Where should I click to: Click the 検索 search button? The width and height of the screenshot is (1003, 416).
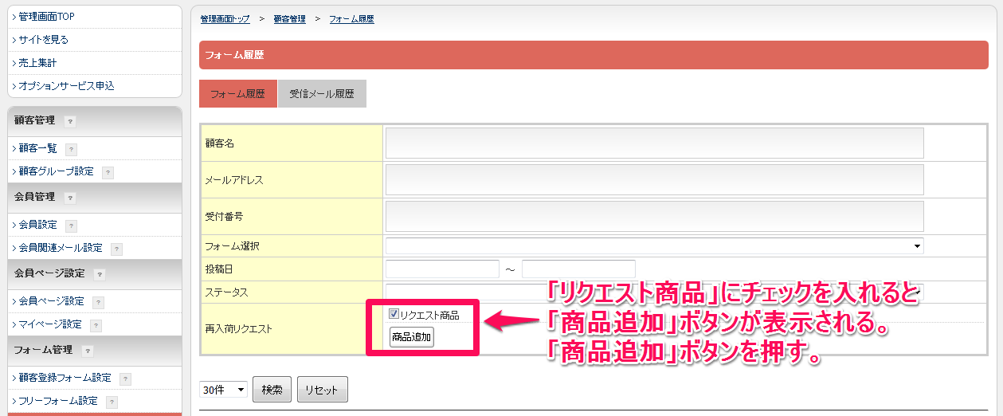pos(272,390)
